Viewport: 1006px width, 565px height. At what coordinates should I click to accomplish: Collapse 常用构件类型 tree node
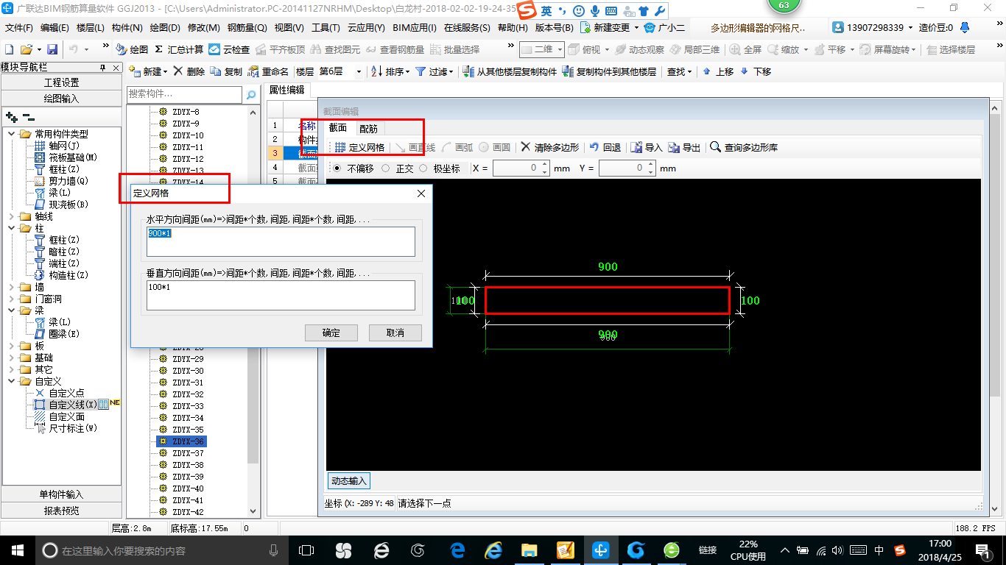pyautogui.click(x=11, y=134)
